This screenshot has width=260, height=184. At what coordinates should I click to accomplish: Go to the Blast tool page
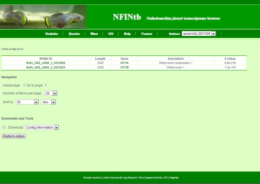94,34
